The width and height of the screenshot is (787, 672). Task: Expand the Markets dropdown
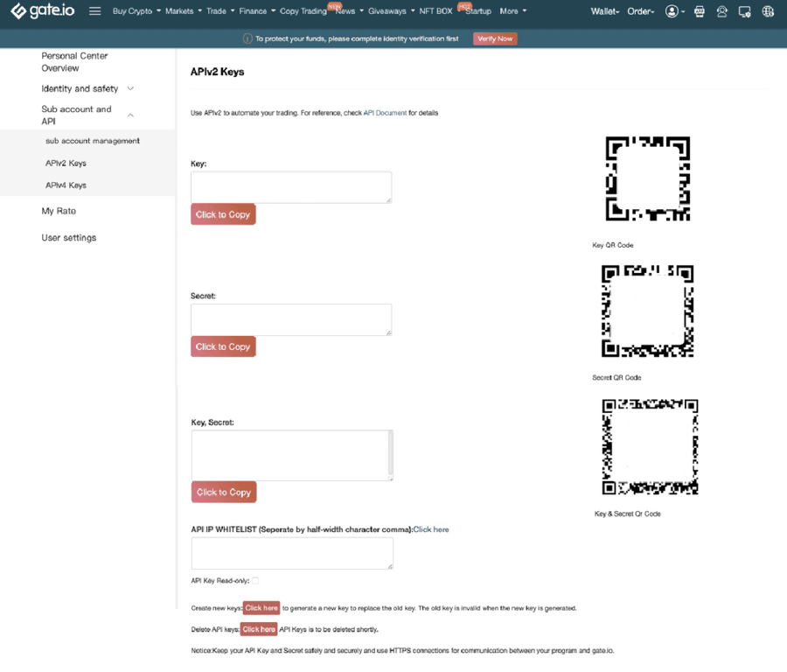click(184, 11)
